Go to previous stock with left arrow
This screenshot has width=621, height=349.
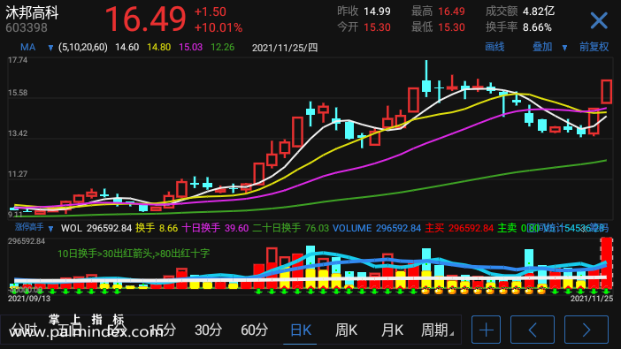tap(533, 330)
